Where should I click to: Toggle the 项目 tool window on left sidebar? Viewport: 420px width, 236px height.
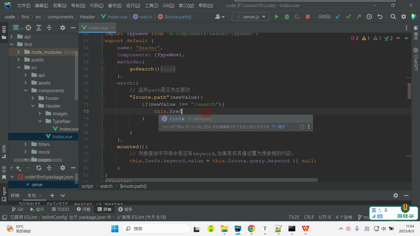(x=4, y=33)
